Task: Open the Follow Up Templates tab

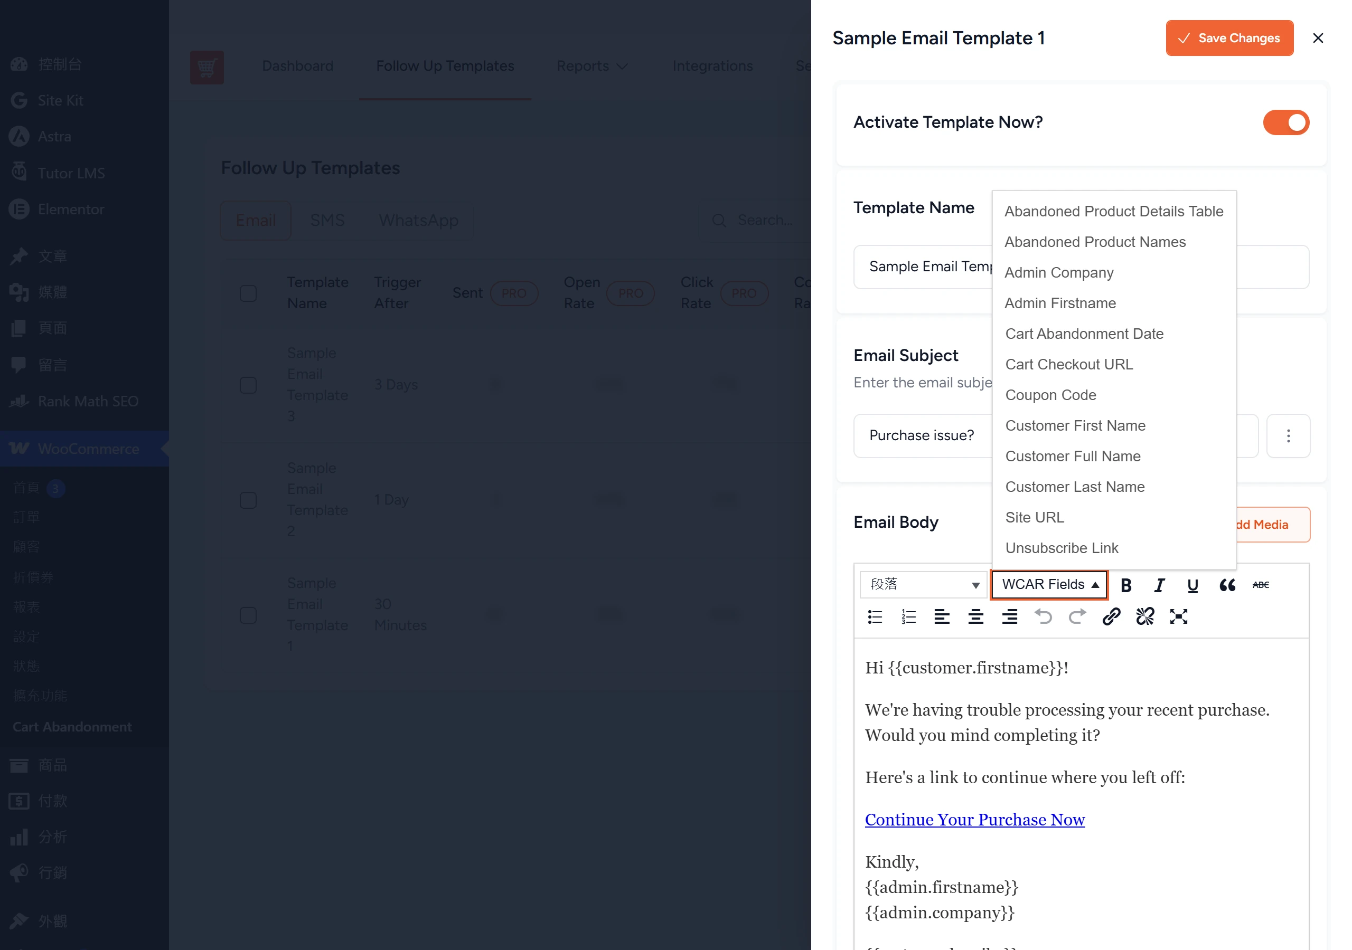Action: [445, 66]
